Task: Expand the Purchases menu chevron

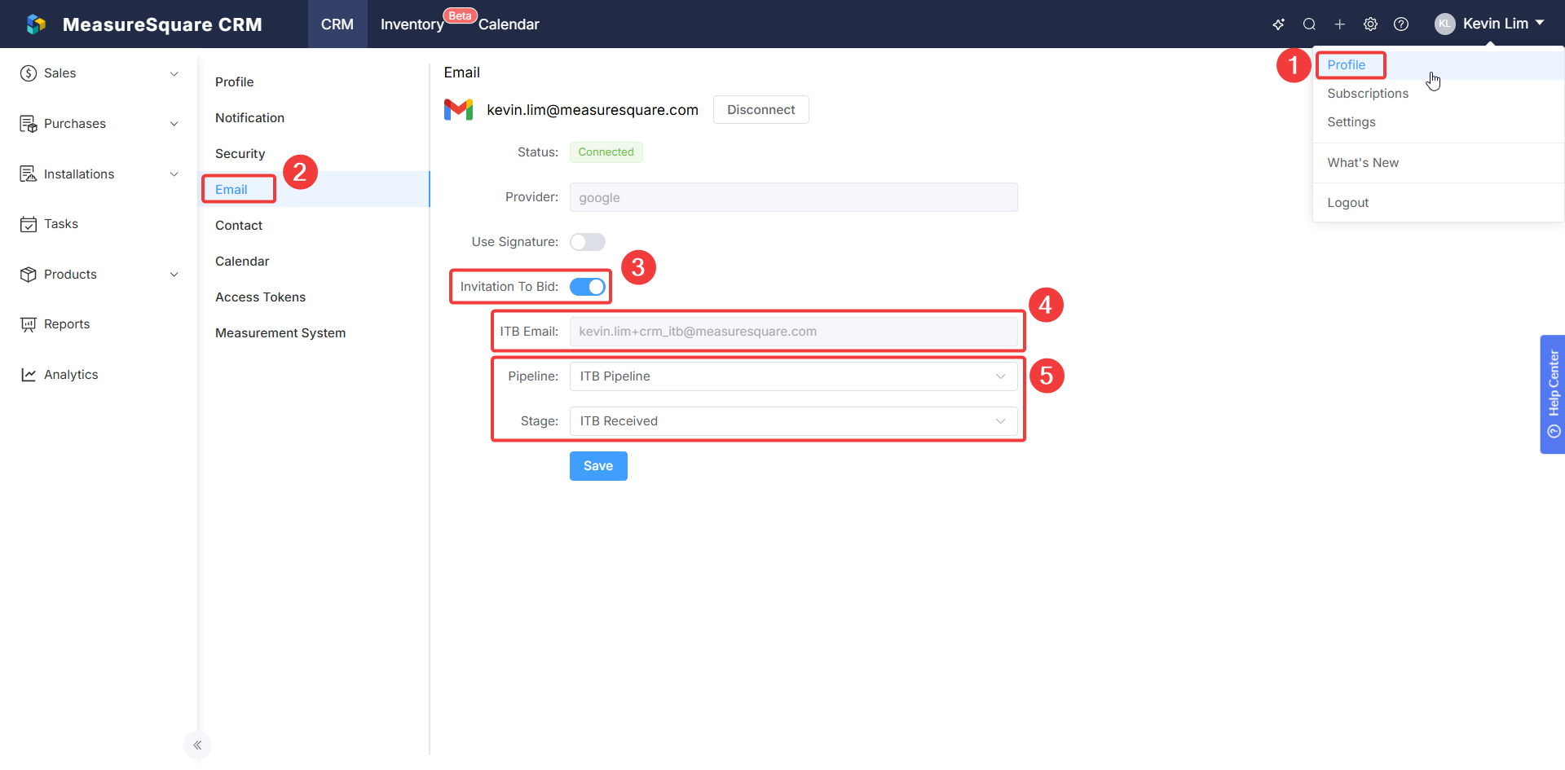Action: tap(174, 124)
